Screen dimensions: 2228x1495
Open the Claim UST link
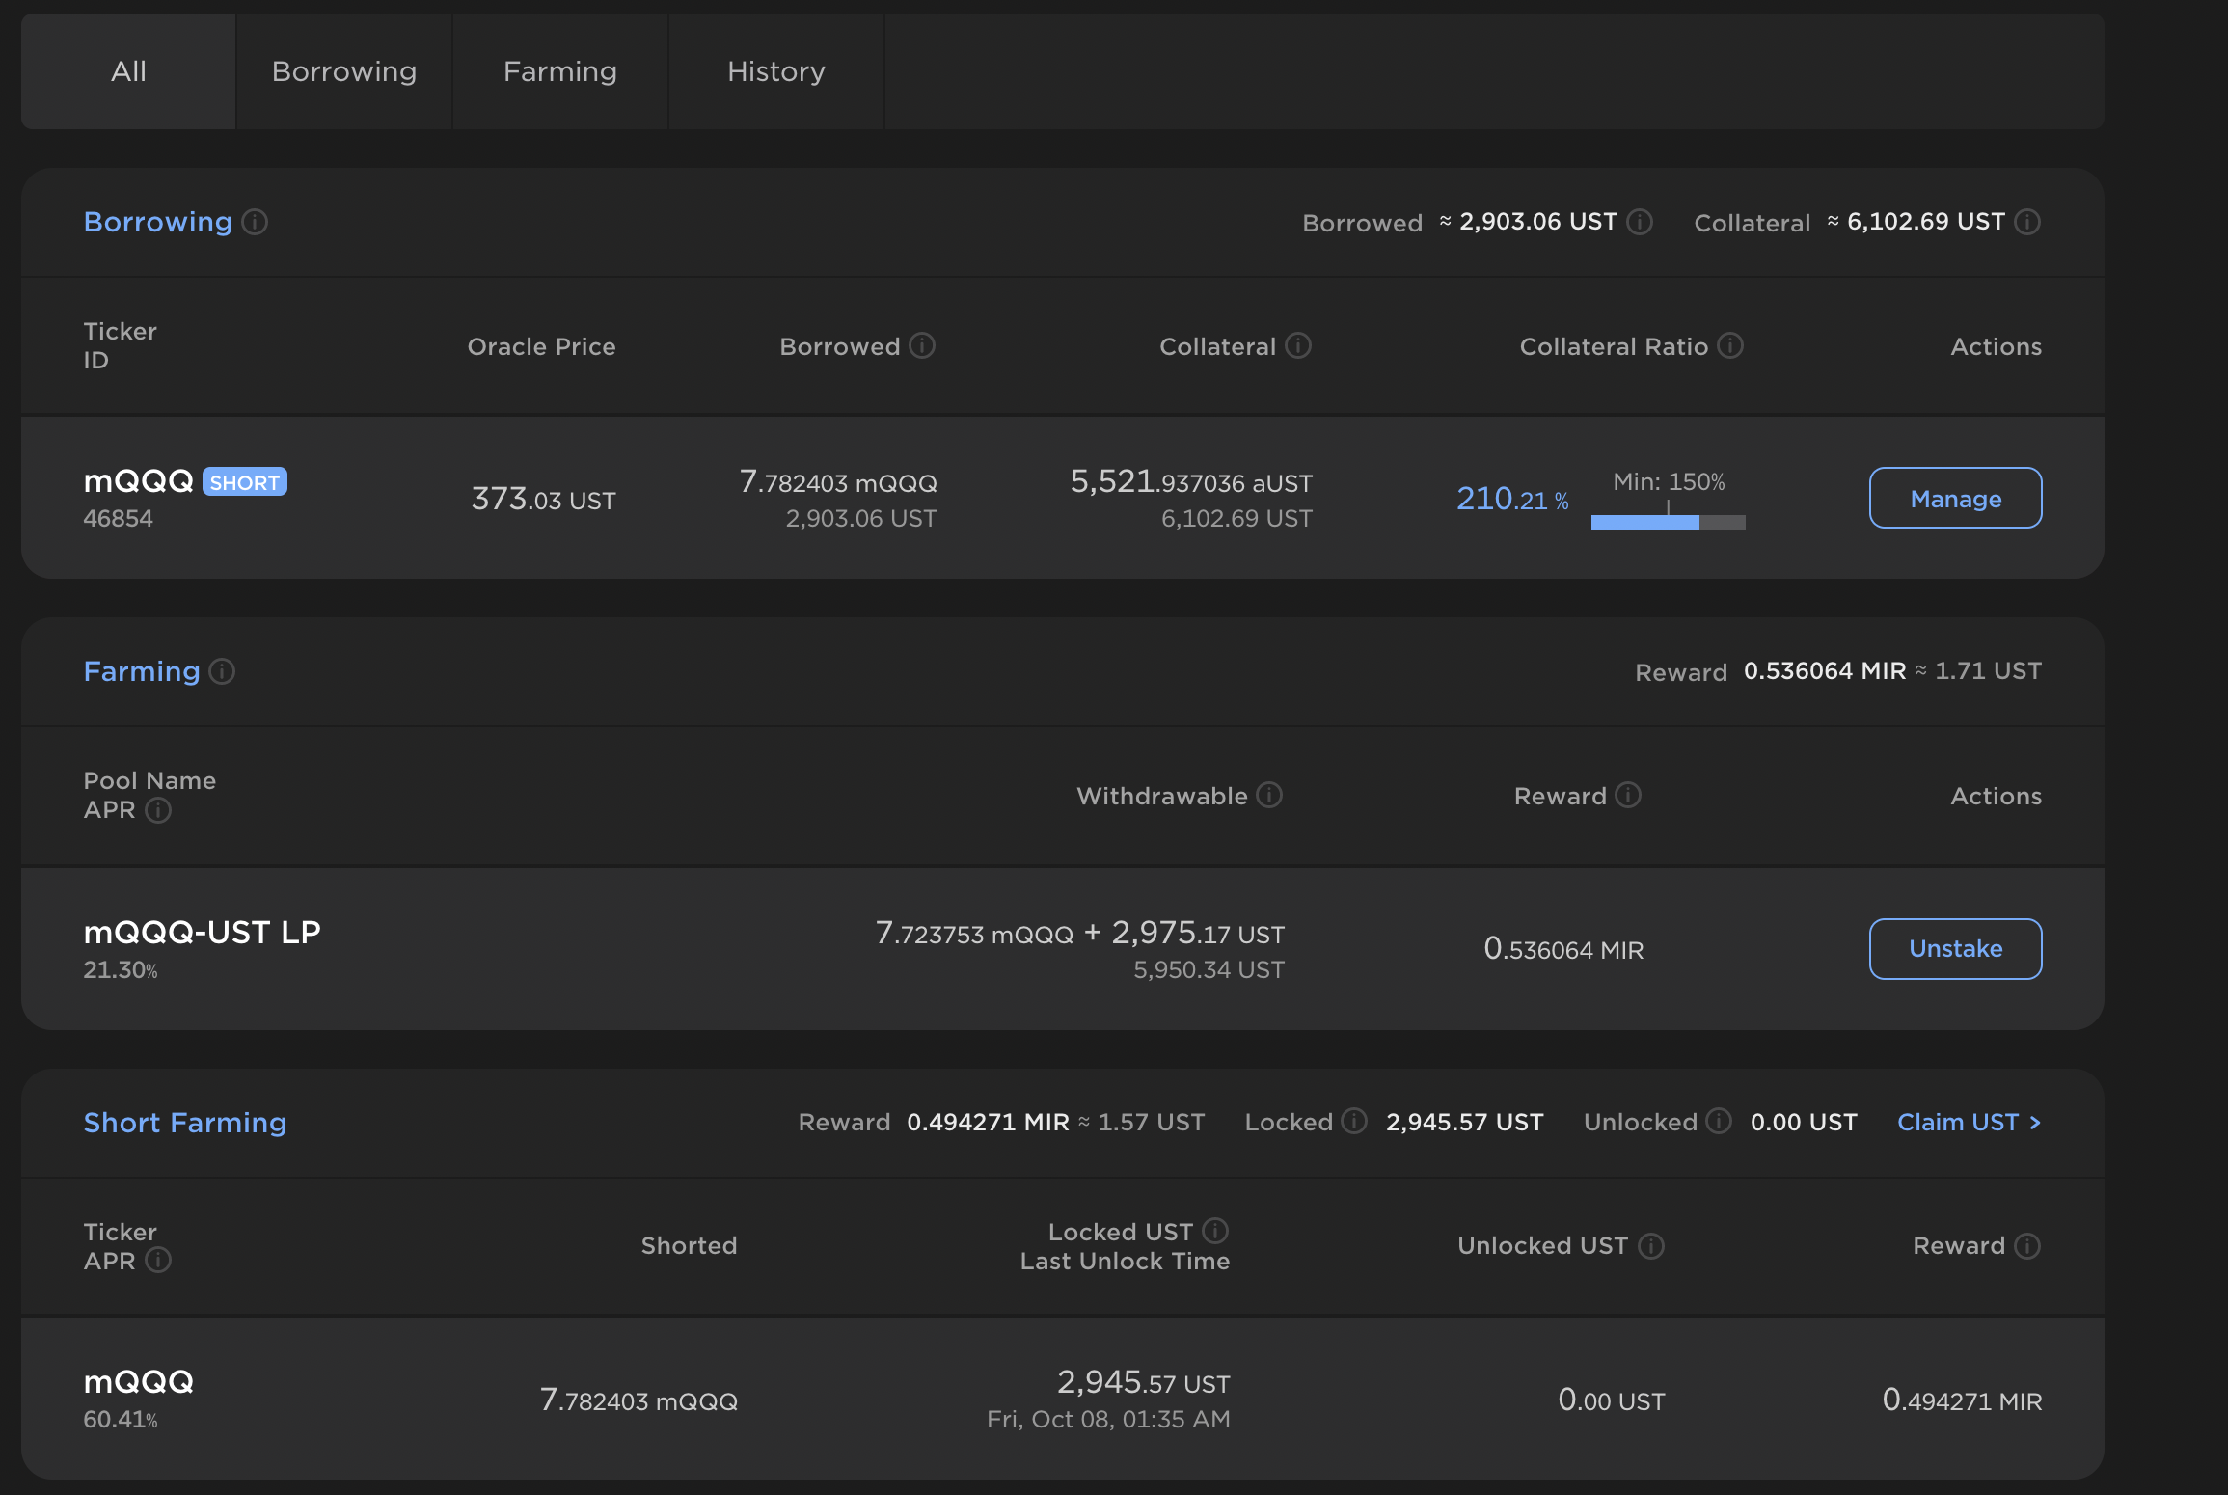(1969, 1123)
